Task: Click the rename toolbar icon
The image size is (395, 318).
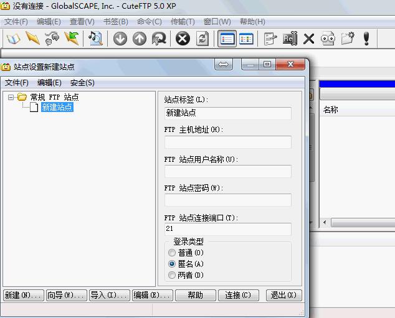Action: pos(290,39)
